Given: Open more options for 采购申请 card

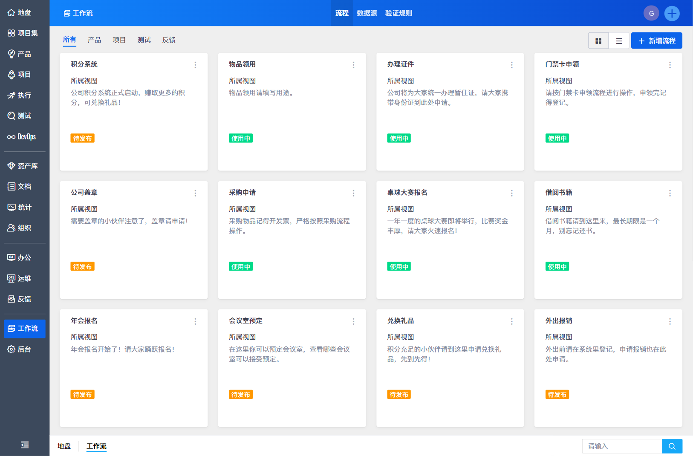Looking at the screenshot, I should click(354, 193).
